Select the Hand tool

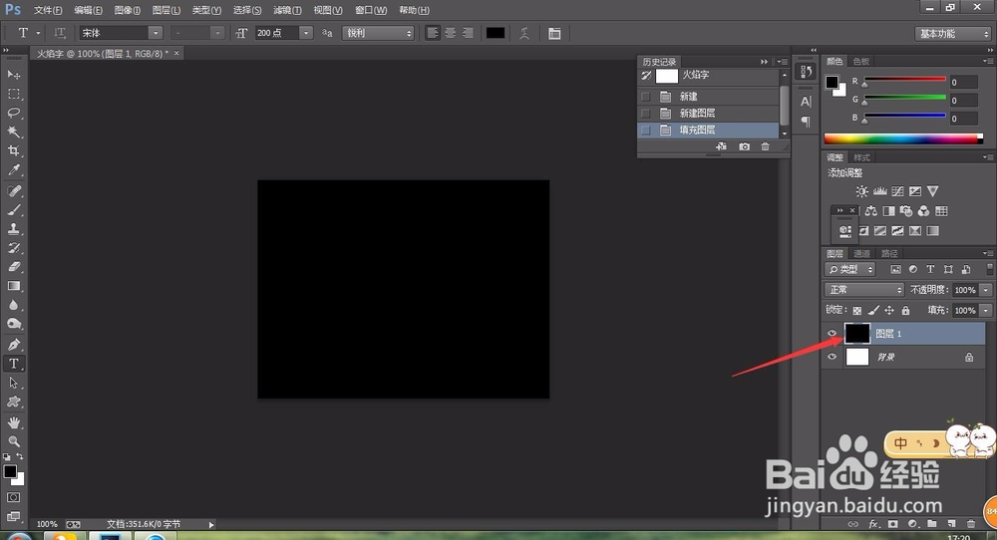point(13,423)
